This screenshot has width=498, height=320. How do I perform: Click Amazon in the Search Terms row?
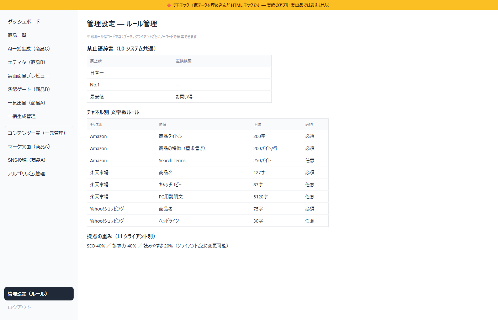[98, 160]
